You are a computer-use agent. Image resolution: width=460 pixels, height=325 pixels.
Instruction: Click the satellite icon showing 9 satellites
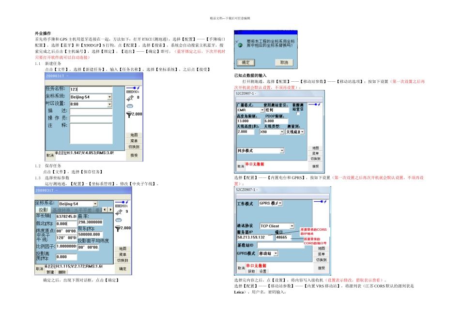tap(119, 212)
